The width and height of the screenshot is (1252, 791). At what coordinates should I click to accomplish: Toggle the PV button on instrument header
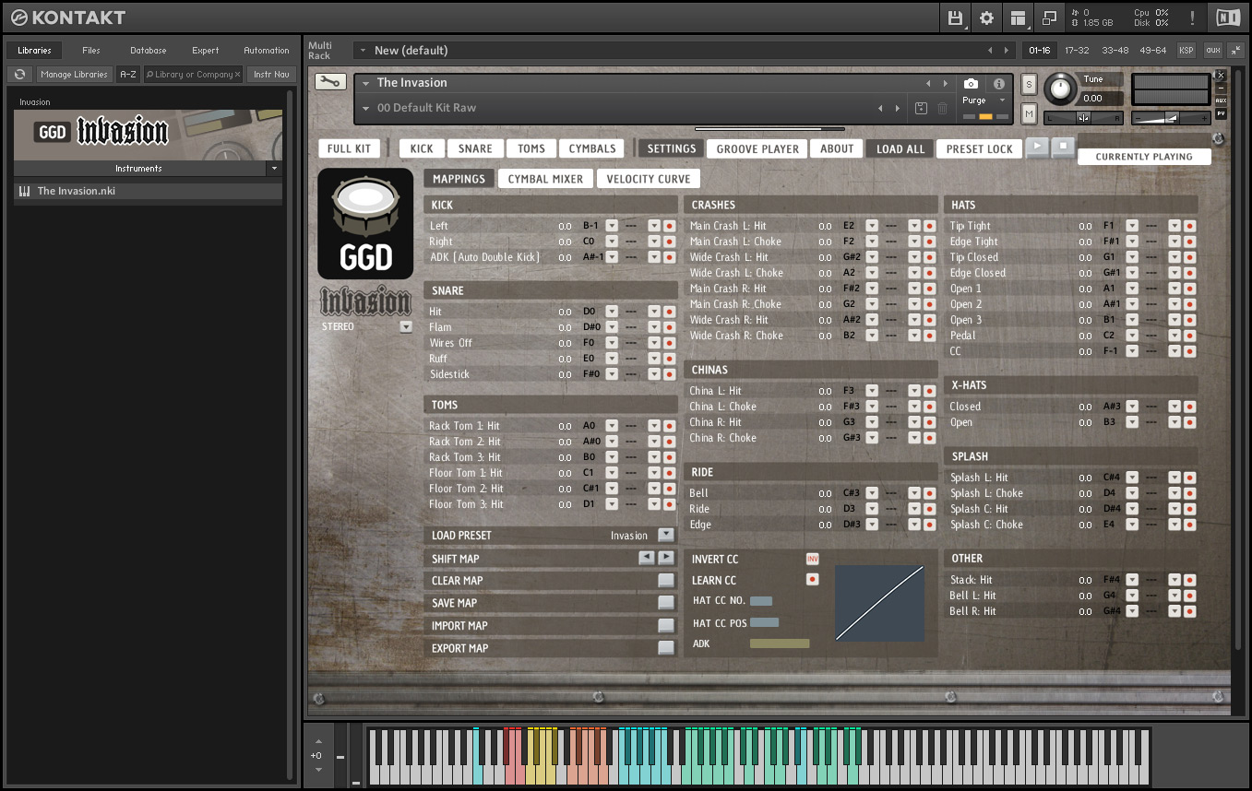1221,113
